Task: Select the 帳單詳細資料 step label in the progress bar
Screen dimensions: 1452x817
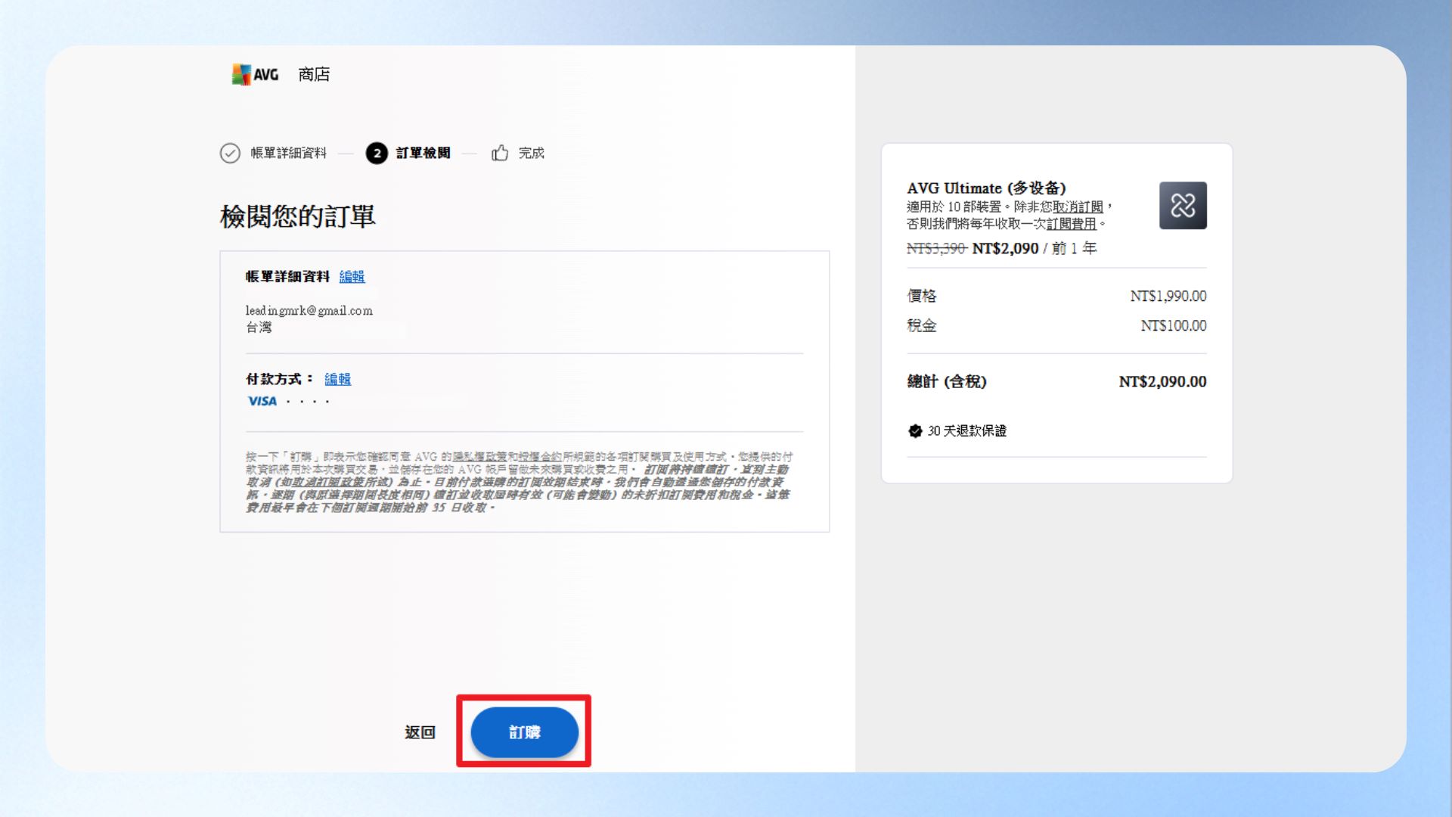Action: (x=288, y=153)
